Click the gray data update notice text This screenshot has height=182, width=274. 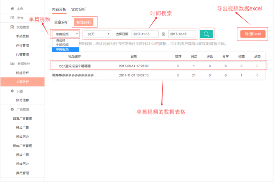point(153,43)
